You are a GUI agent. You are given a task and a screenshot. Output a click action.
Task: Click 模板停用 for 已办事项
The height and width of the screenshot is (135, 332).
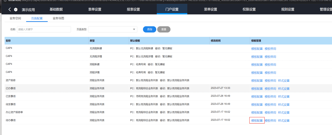(x=270, y=89)
